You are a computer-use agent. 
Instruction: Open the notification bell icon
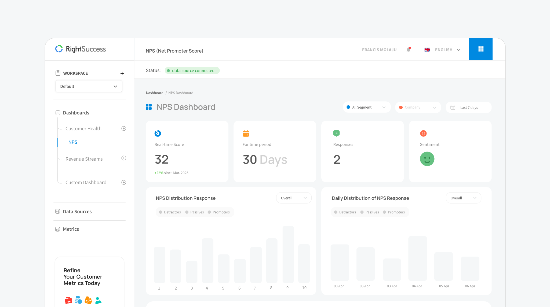[x=408, y=50]
